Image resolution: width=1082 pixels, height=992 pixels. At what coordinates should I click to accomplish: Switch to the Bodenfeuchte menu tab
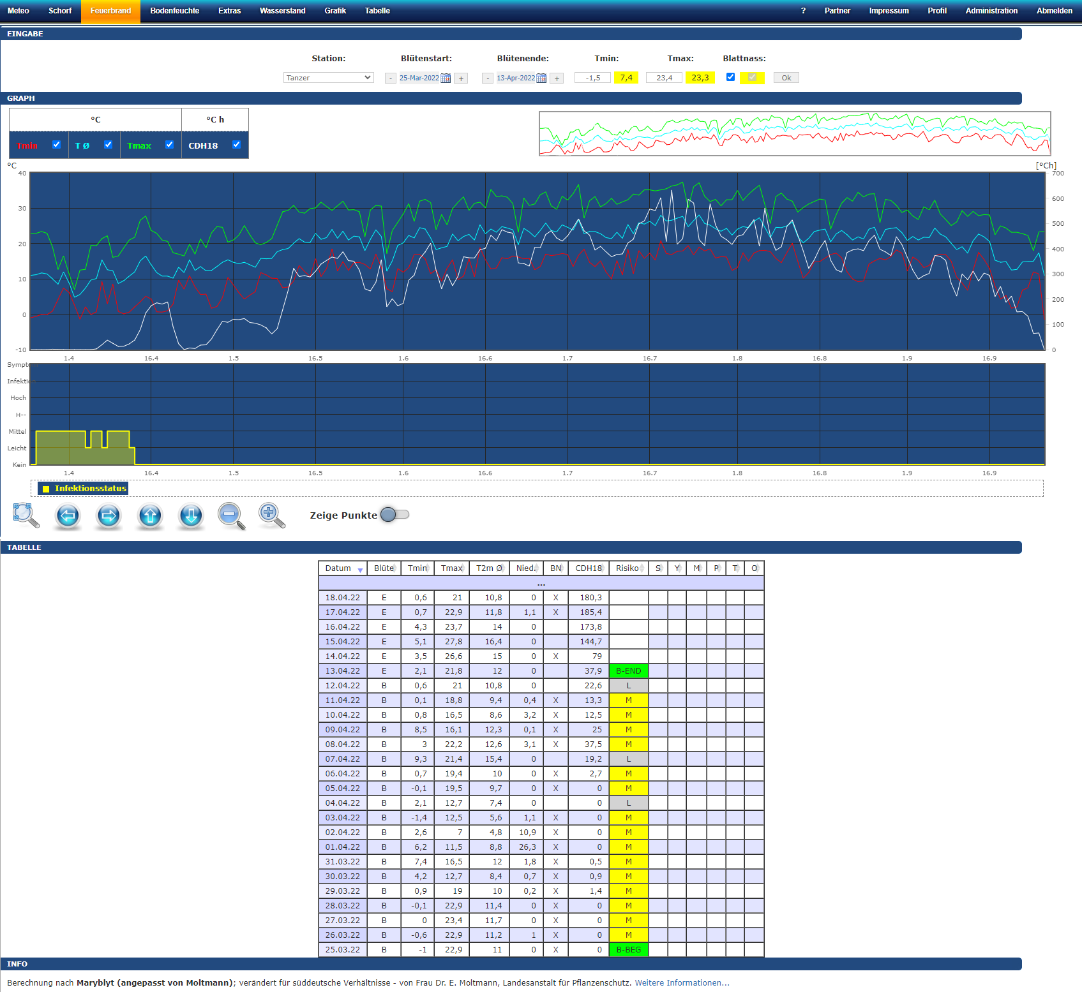click(x=174, y=11)
